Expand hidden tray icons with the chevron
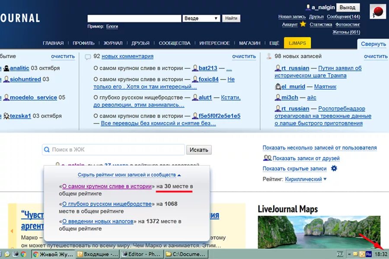Image resolution: width=389 pixels, height=259 pixels. (x=349, y=254)
